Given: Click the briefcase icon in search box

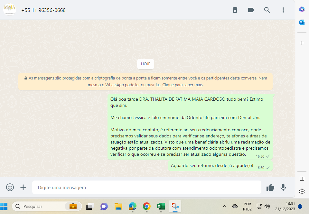Looking at the screenshot, I should click(73, 206).
